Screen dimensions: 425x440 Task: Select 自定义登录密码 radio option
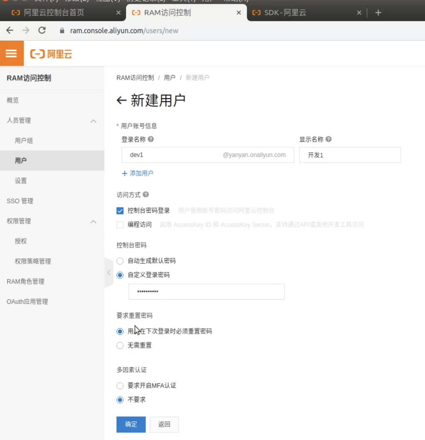click(x=120, y=275)
